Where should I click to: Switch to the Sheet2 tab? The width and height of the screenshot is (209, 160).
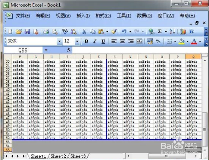tap(58, 156)
